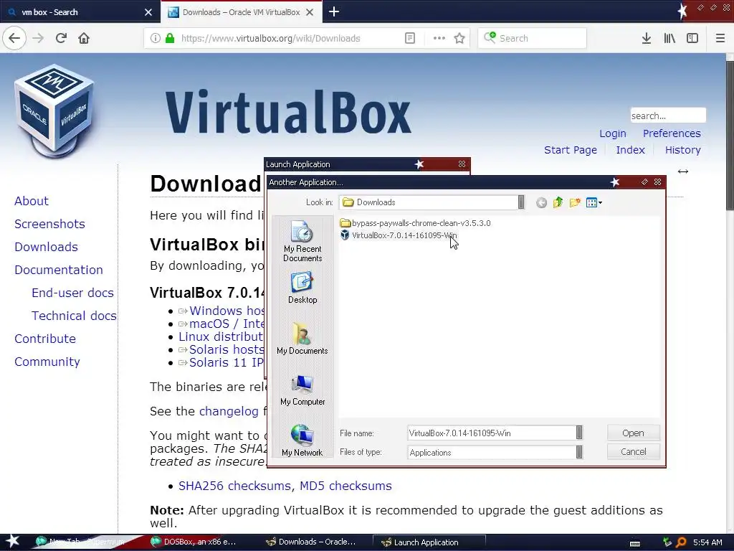
Task: Select My Recent Documents in places bar
Action: [302, 241]
